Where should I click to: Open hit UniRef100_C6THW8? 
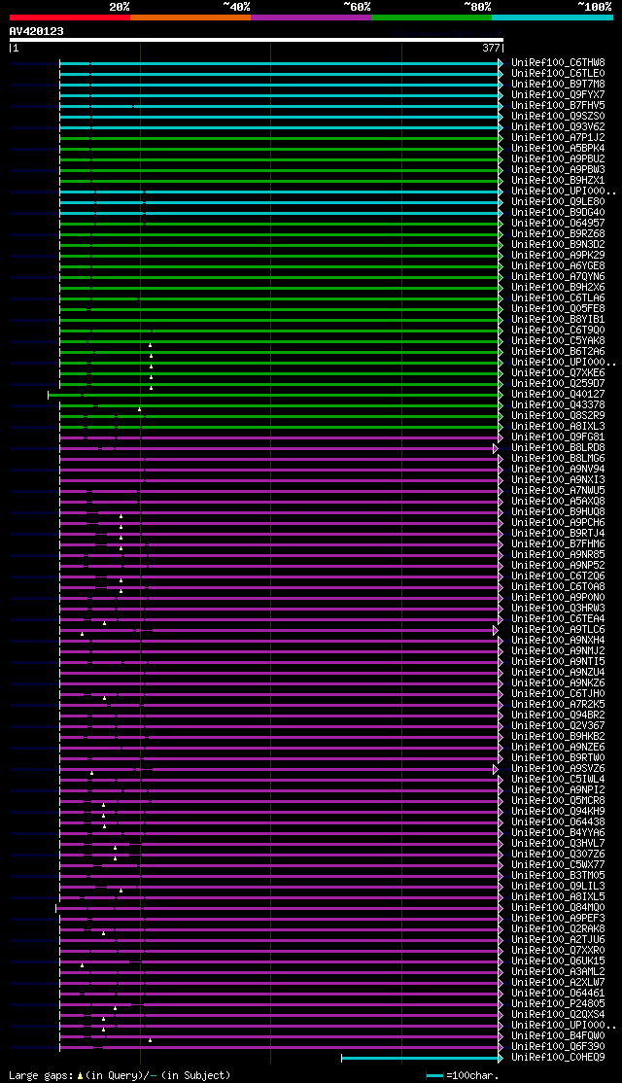tap(559, 63)
